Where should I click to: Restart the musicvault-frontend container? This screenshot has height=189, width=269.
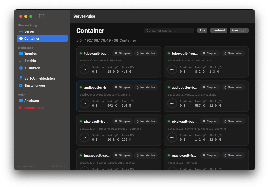[233, 155]
